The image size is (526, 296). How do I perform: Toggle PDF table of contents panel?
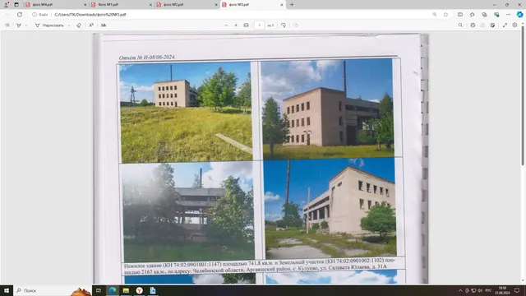click(x=7, y=25)
